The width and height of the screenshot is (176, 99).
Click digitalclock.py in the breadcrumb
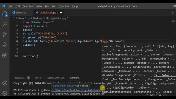[58, 18]
